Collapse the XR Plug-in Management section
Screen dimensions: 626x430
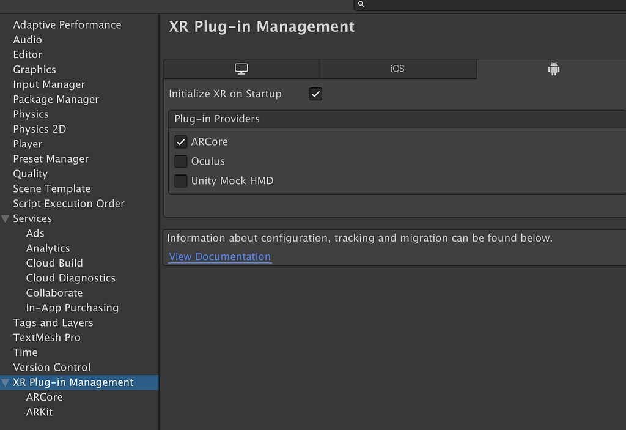(5, 382)
